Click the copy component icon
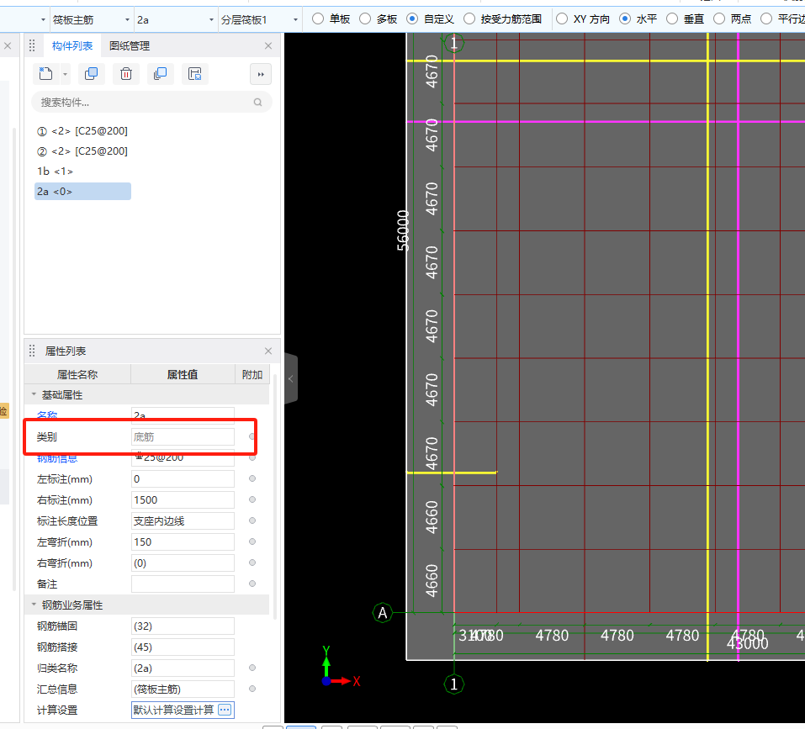 coord(92,74)
